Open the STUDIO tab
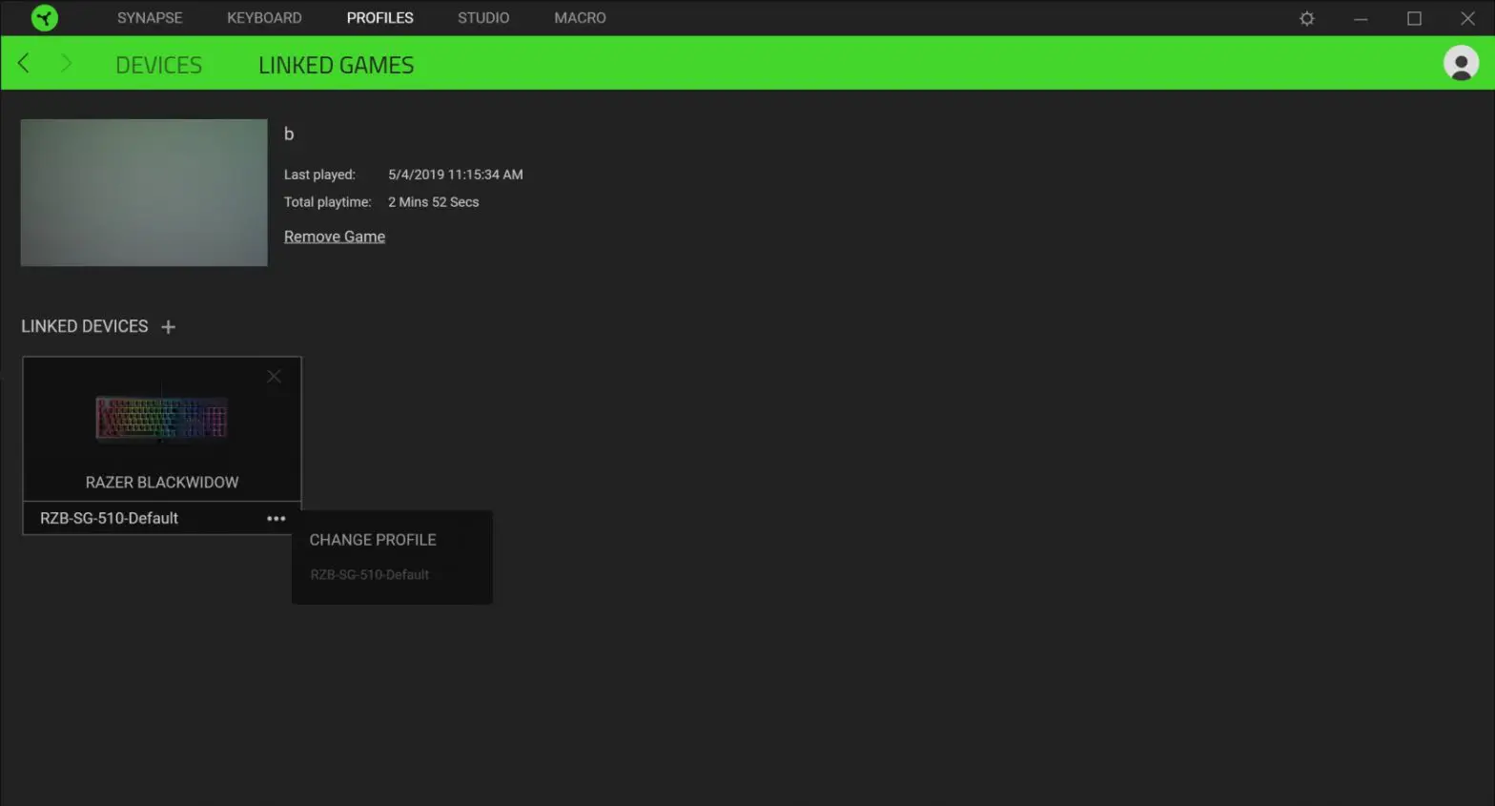Image resolution: width=1495 pixels, height=806 pixels. (483, 18)
